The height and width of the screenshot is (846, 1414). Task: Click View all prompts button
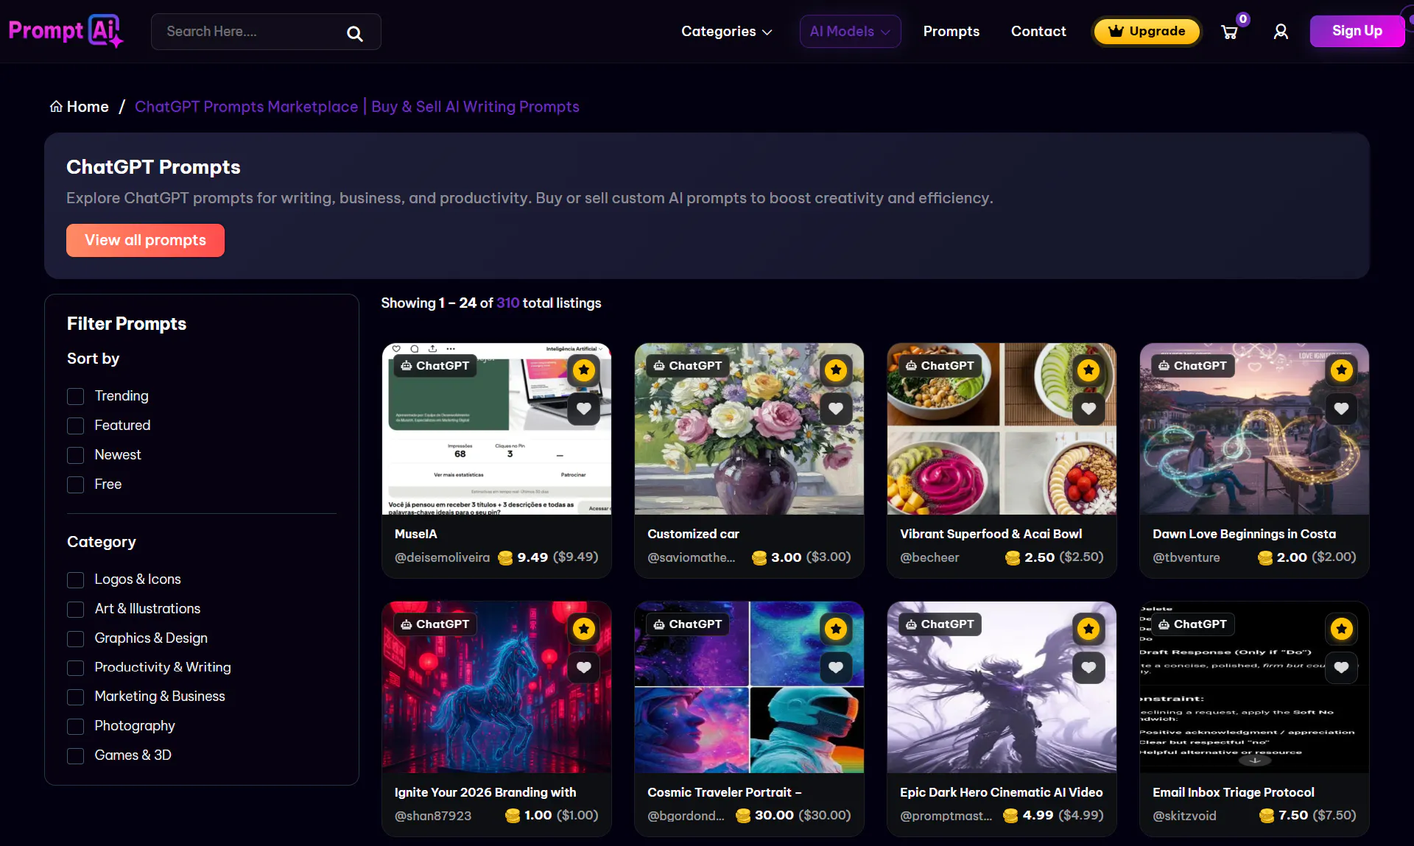click(x=145, y=240)
